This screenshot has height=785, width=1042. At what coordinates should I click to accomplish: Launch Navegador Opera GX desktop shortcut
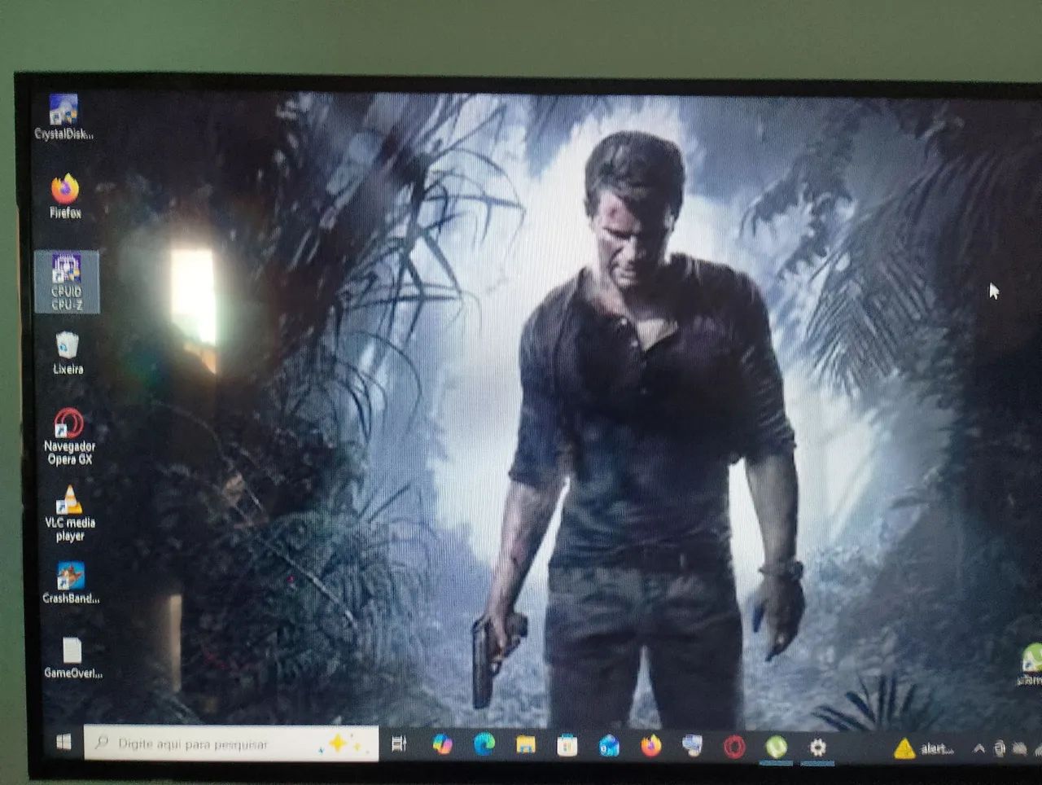tap(69, 436)
